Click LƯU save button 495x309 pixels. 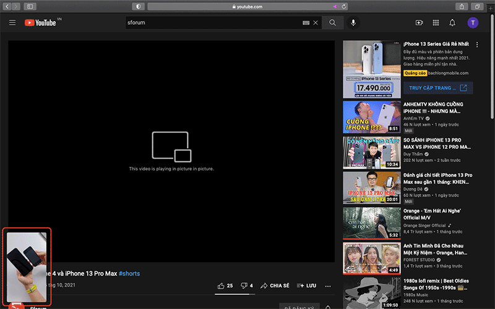coord(306,286)
